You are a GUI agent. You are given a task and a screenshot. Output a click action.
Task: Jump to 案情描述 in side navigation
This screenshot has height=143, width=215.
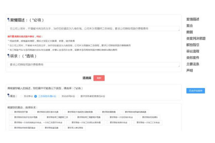coord(192,19)
